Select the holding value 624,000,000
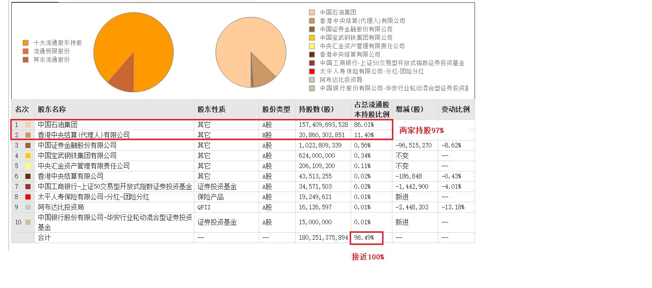This screenshot has height=288, width=652. [317, 155]
